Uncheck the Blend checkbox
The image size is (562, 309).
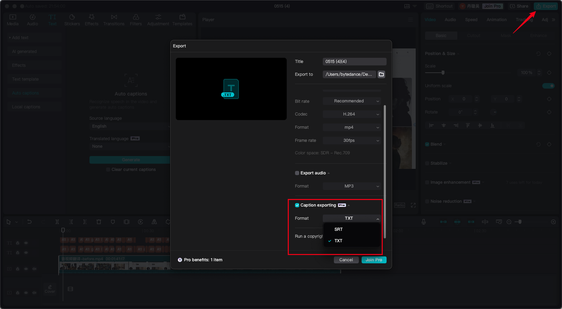pos(427,144)
